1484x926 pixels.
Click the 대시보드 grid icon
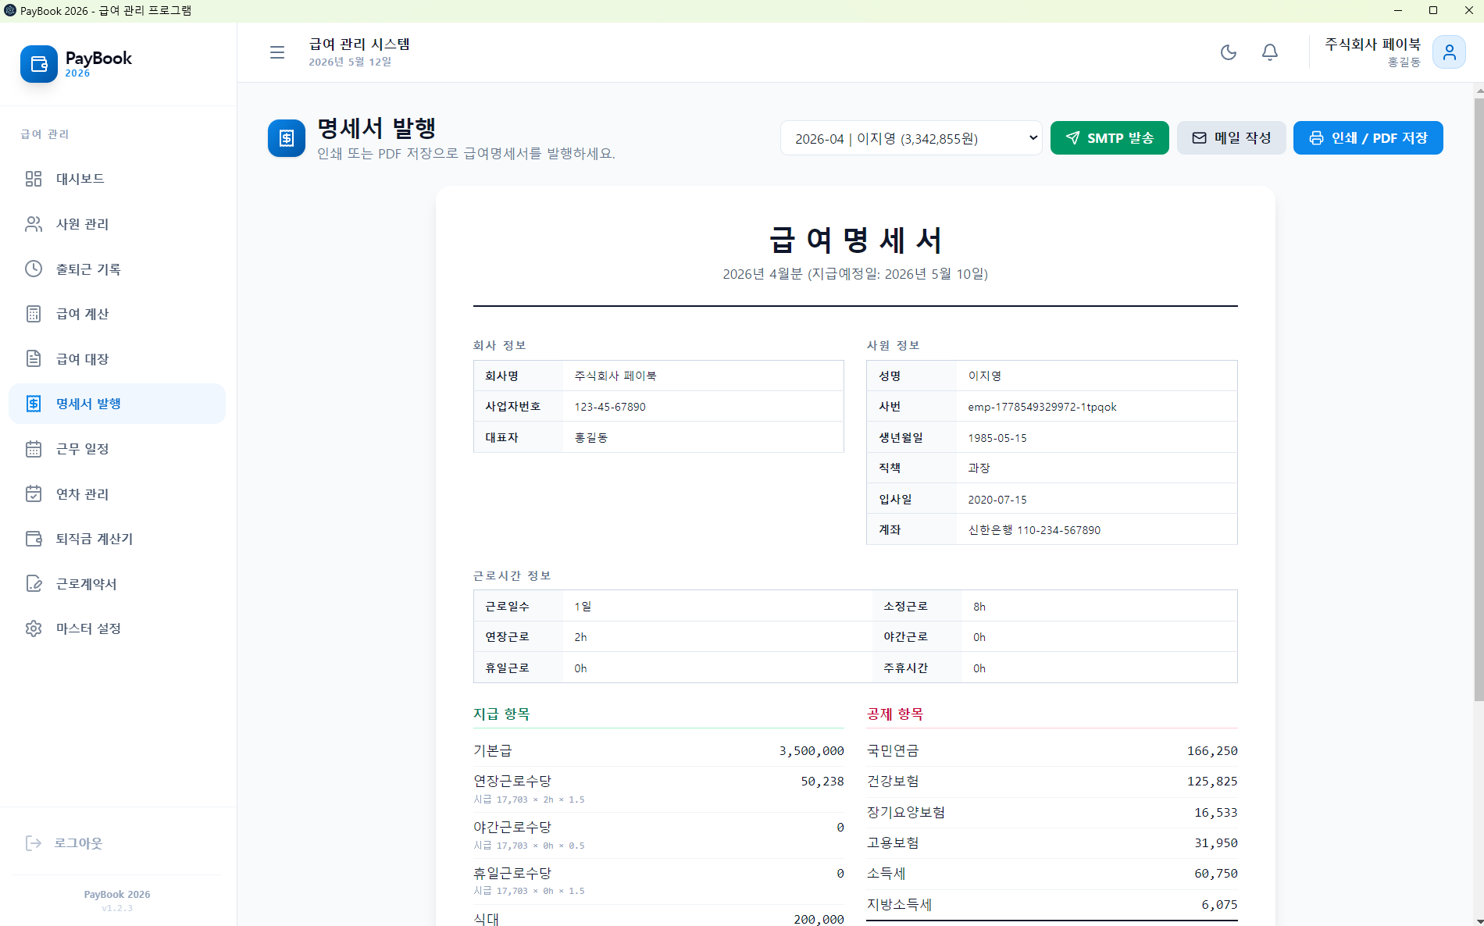[x=34, y=179]
